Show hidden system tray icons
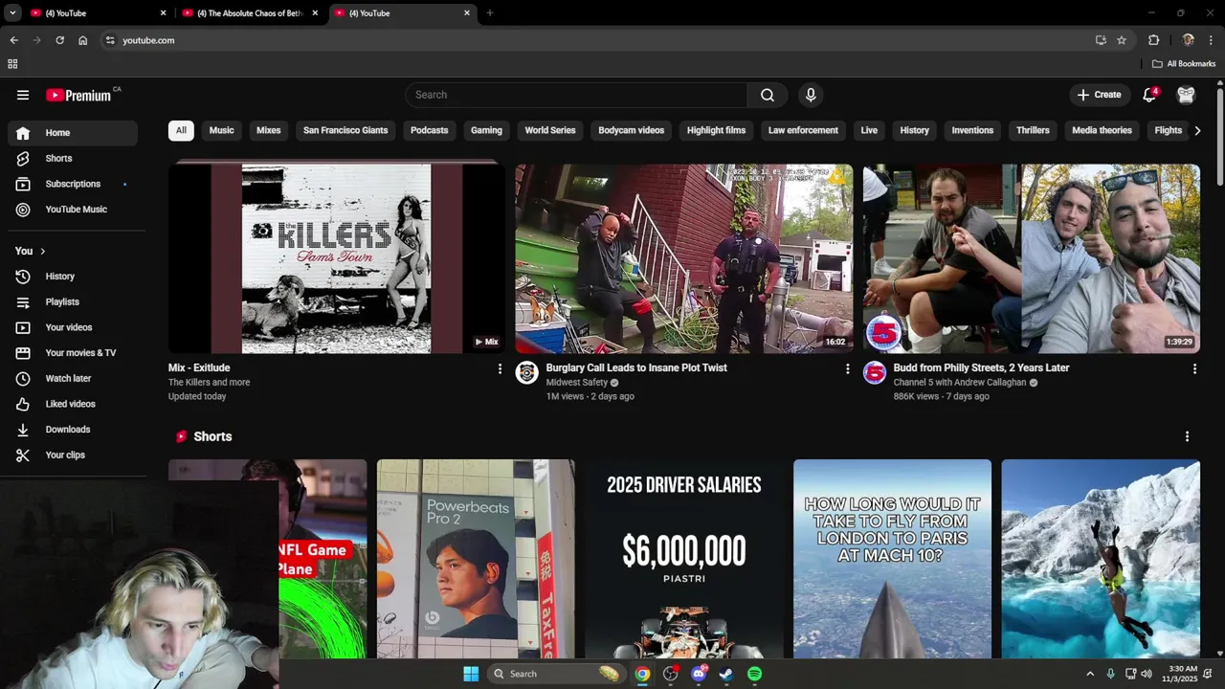The image size is (1225, 689). 1089,674
